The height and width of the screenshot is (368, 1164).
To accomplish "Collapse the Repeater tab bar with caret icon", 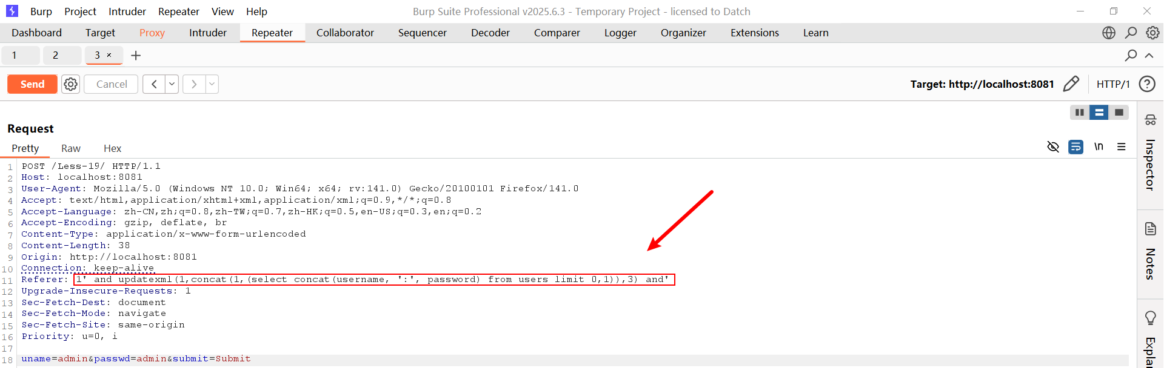I will [1149, 55].
